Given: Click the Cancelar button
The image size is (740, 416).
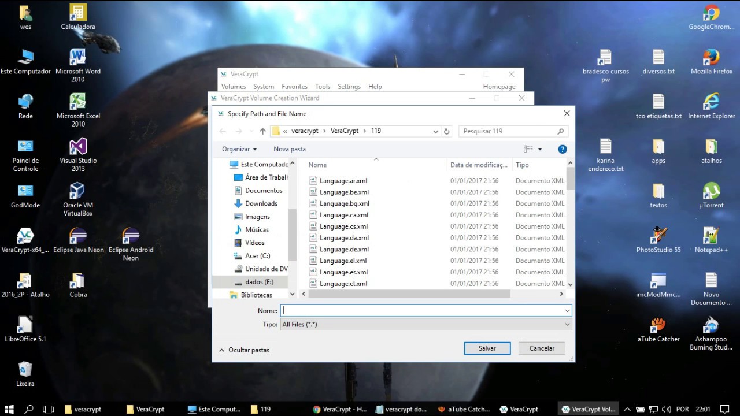Looking at the screenshot, I should [x=542, y=348].
